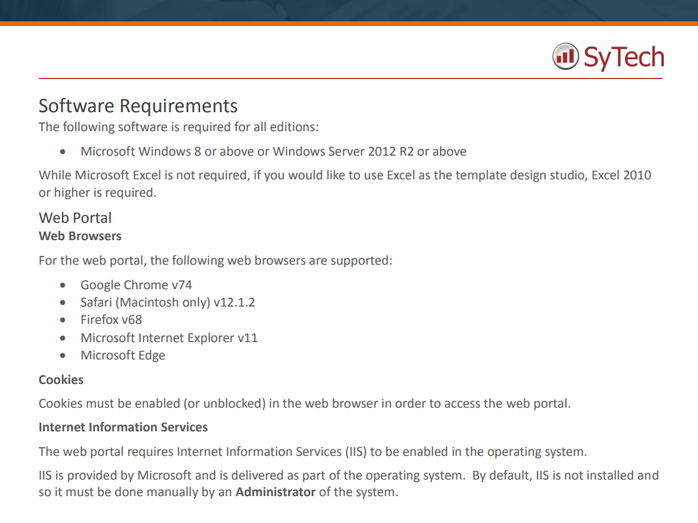Viewport: 698px width, 523px height.
Task: Click the Software Requirements heading
Action: point(138,106)
